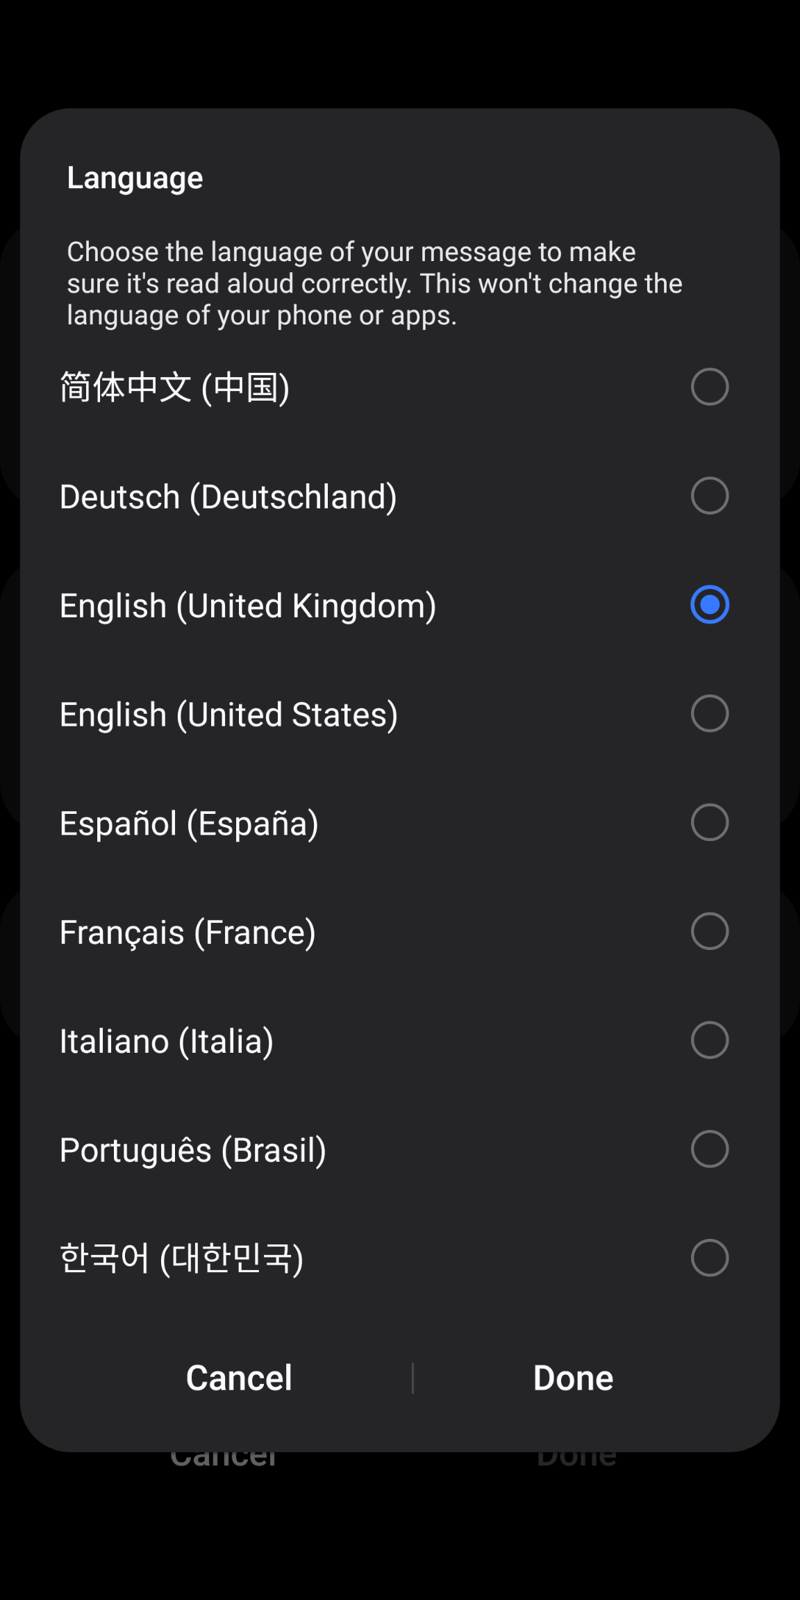Select the English (United States) radio button

709,714
